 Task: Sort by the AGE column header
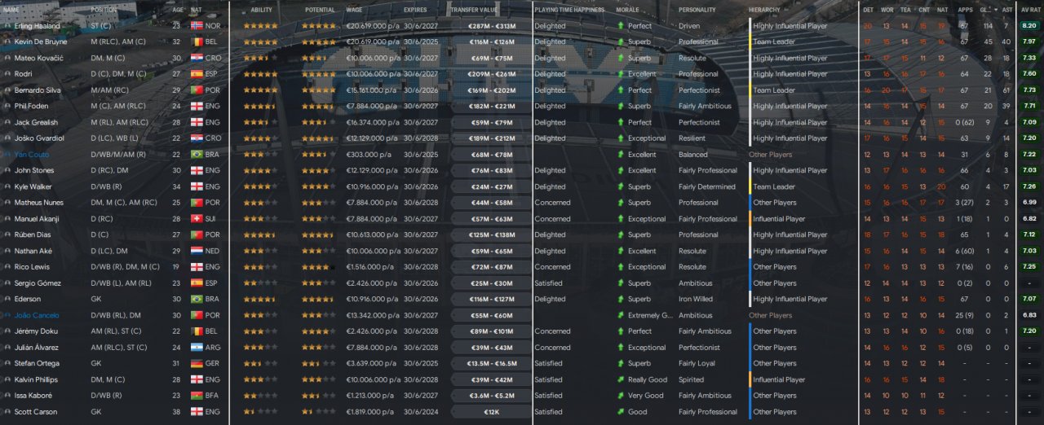(178, 10)
